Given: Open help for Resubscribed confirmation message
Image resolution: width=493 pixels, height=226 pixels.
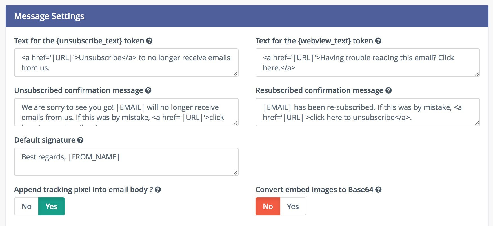Looking at the screenshot, I should click(388, 90).
